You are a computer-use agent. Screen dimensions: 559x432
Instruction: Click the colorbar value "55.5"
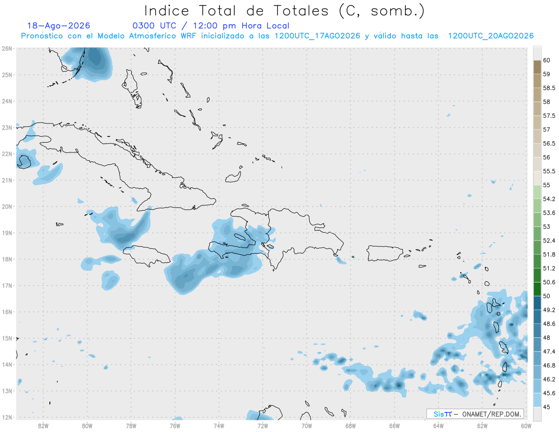[x=549, y=171]
